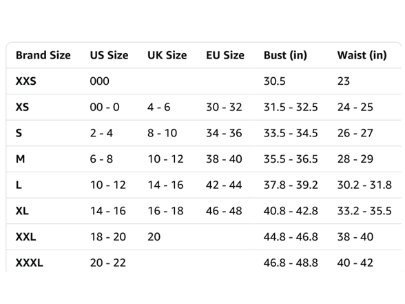The height and width of the screenshot is (304, 405).
Task: Select the 8 - 10 UK size cell
Action: pos(163,133)
